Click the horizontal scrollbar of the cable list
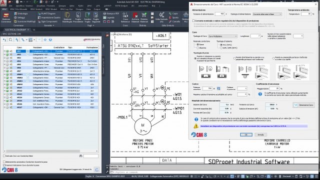320x180 pixels. tap(43, 151)
